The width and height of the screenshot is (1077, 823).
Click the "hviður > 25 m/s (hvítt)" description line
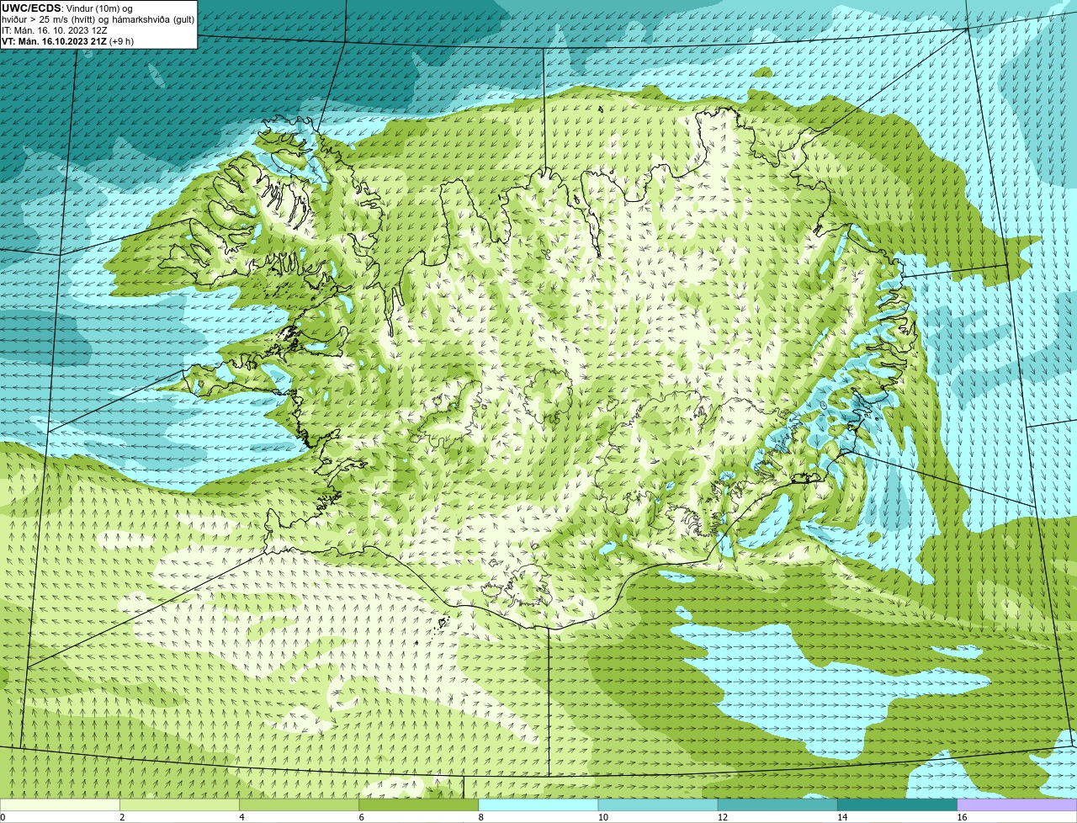tap(98, 19)
